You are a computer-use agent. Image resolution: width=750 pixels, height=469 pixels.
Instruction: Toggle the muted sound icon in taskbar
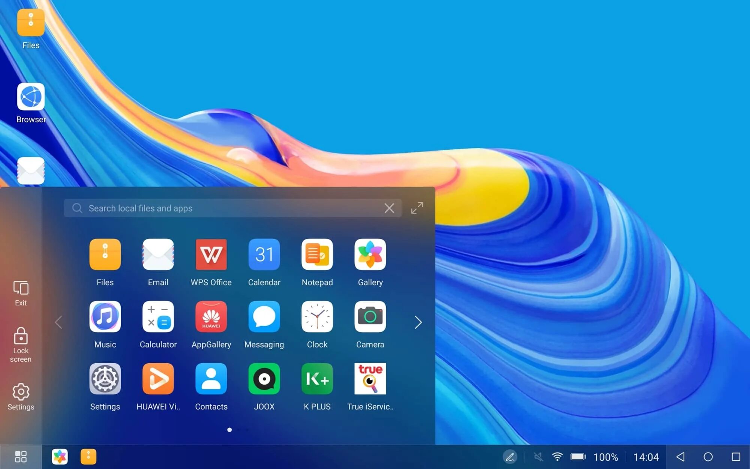point(538,457)
